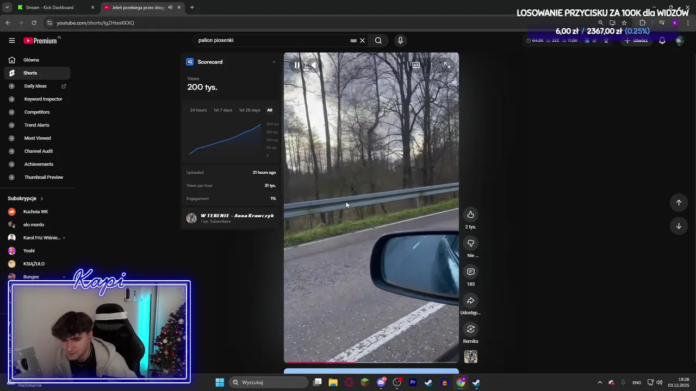
Task: Click the Utwórz create button
Action: (636, 41)
